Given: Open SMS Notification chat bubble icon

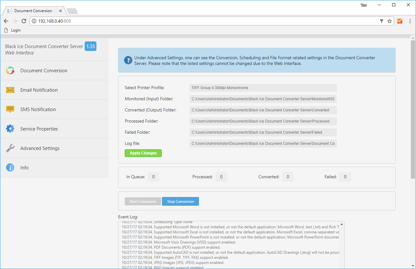Looking at the screenshot, I should point(11,109).
